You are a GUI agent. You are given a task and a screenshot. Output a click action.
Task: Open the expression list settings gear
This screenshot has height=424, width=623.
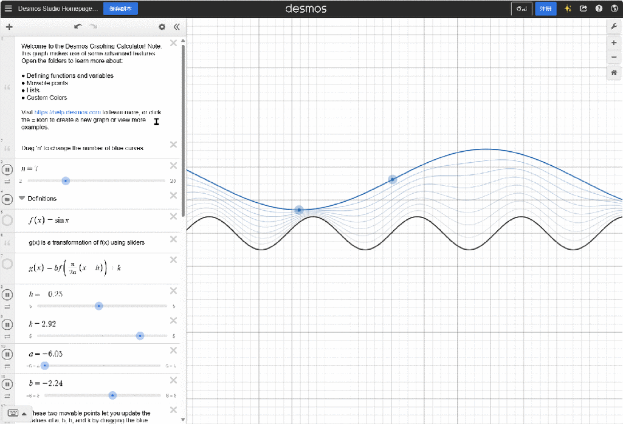162,27
